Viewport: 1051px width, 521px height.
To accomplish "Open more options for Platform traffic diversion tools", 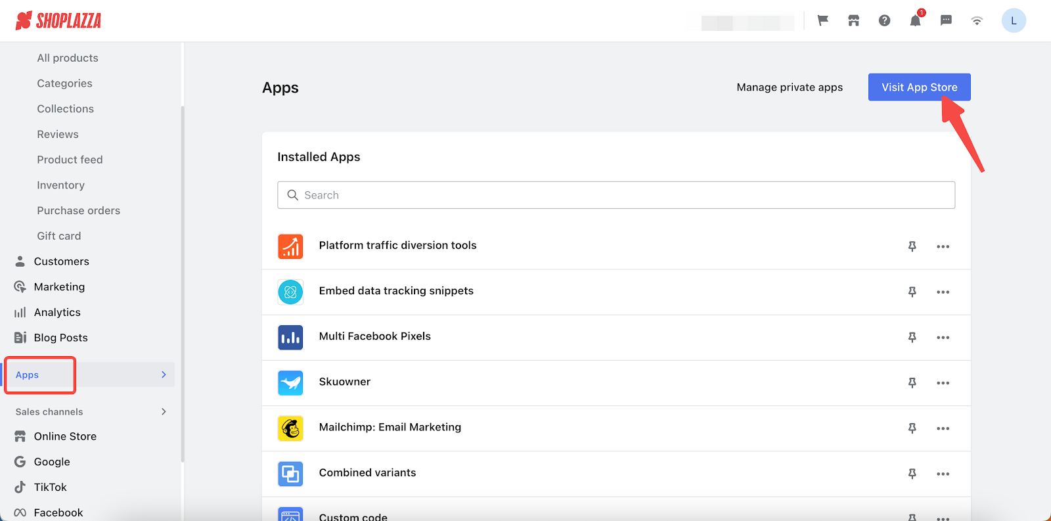I will pyautogui.click(x=943, y=246).
